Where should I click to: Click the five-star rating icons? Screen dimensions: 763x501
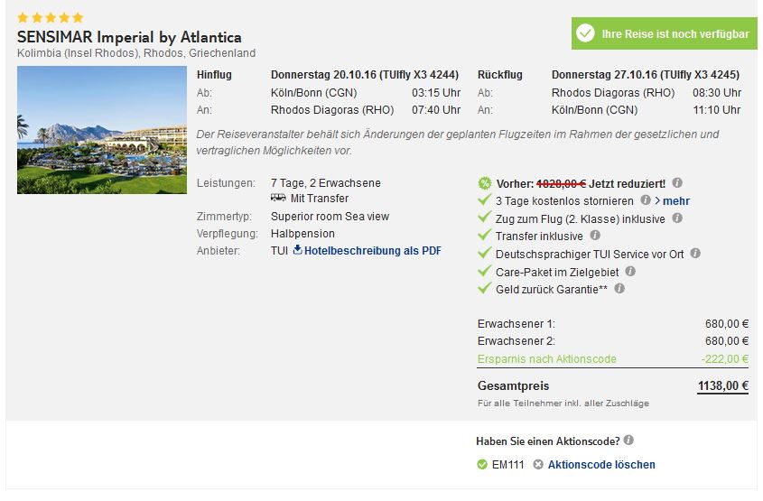[51, 18]
